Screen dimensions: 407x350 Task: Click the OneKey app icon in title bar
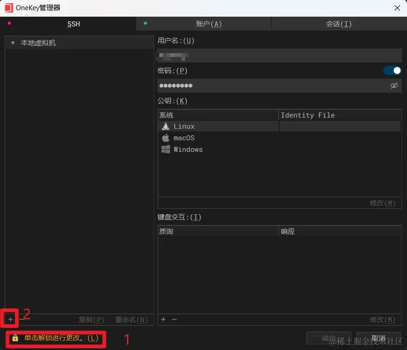8,8
